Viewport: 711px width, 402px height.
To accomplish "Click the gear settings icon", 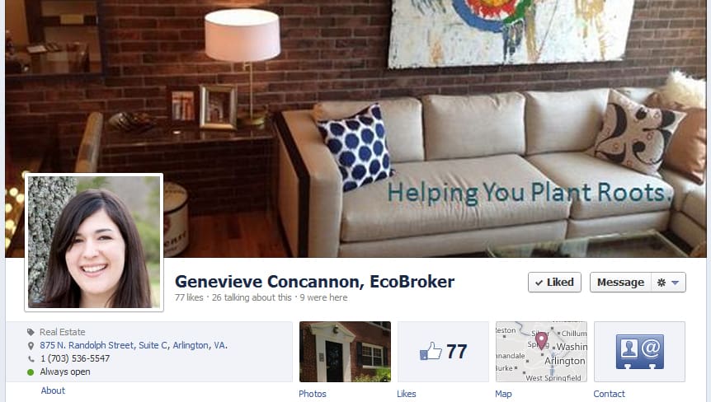I will tap(662, 283).
